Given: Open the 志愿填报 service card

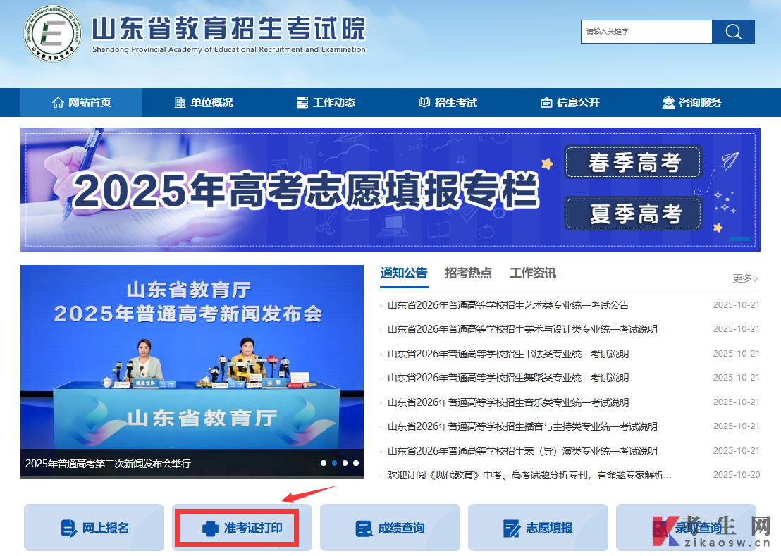Looking at the screenshot, I should click(x=538, y=528).
